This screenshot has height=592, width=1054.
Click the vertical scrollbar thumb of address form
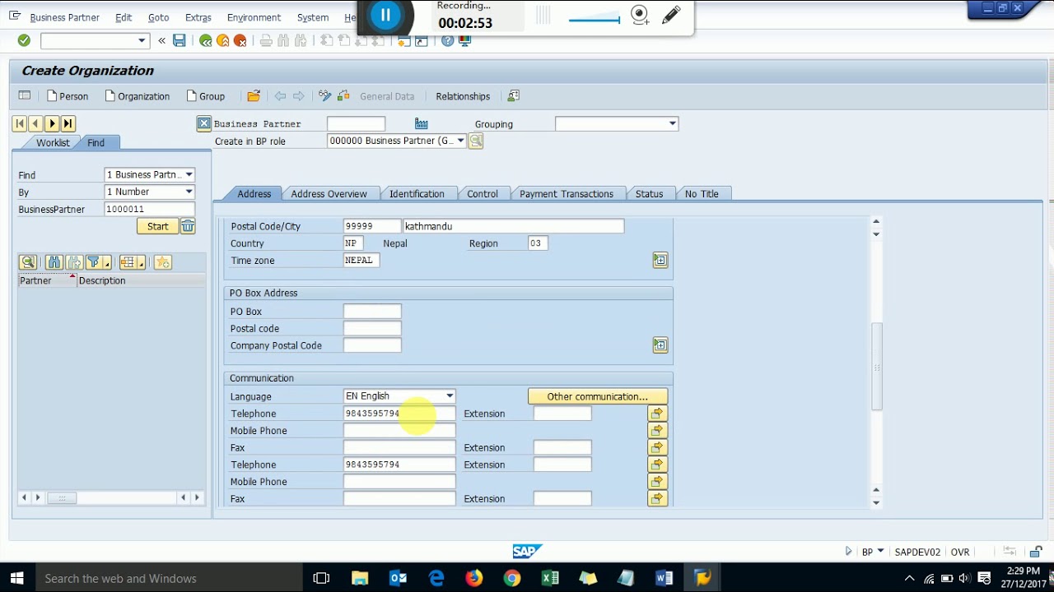pos(876,367)
